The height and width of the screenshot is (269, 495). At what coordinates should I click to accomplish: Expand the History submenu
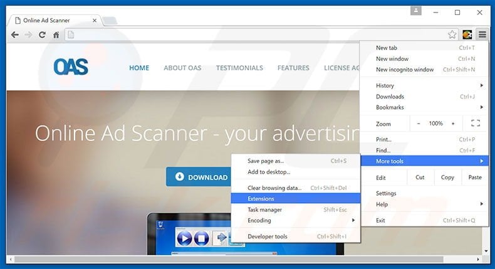tap(424, 86)
